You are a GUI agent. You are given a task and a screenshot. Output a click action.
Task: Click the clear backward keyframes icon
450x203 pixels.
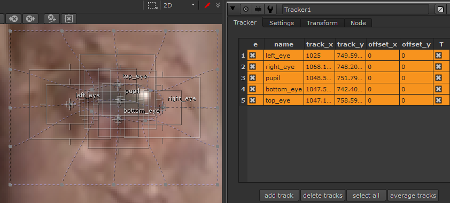tap(13, 19)
